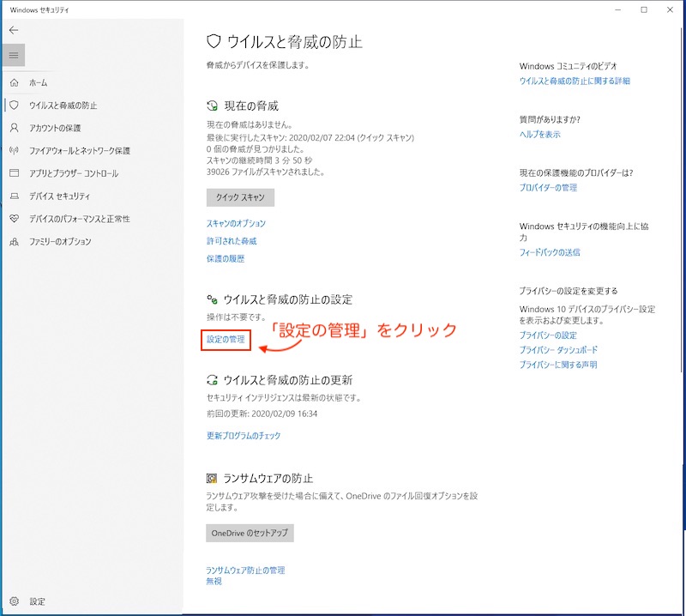Viewport: 686px width, 616px height.
Task: Click the 39026 ファイルがスキャンされました text
Action: click(x=265, y=172)
